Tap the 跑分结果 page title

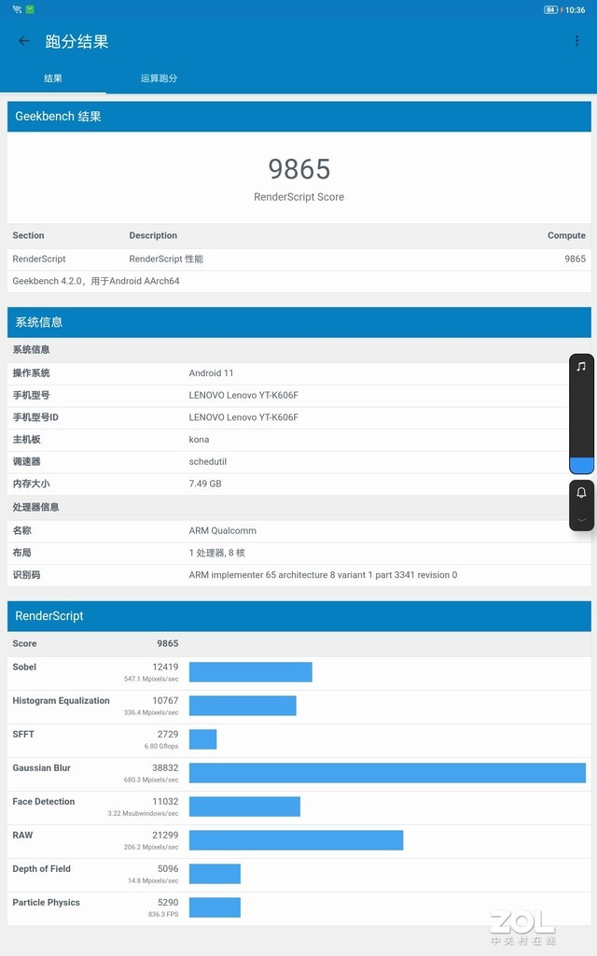click(76, 41)
